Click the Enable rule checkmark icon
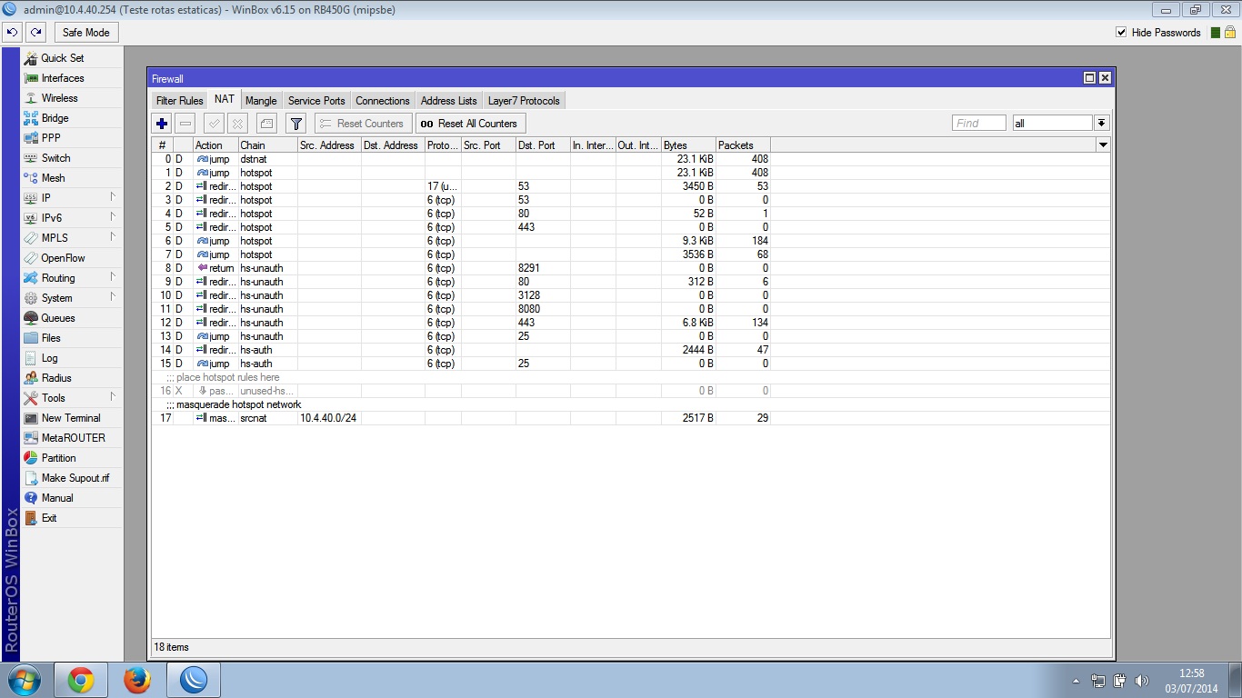The width and height of the screenshot is (1242, 698). (x=214, y=124)
